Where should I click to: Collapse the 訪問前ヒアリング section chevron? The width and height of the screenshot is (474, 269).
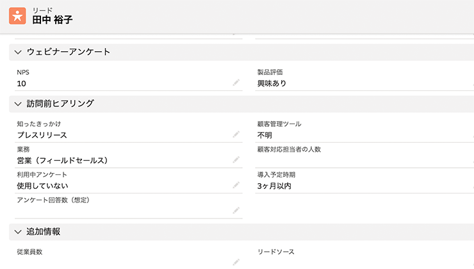tap(17, 103)
